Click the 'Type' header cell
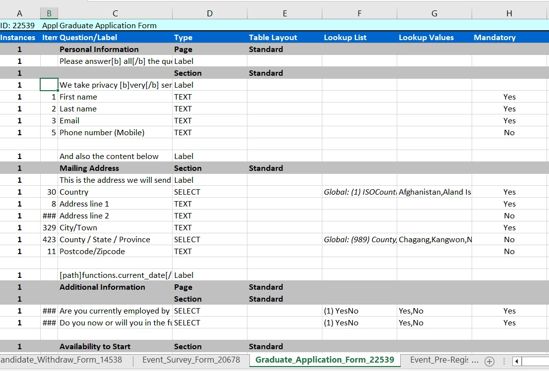The width and height of the screenshot is (549, 371). [x=210, y=38]
